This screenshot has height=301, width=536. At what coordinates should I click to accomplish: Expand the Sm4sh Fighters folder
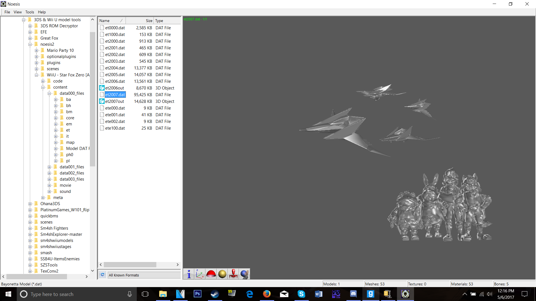(x=30, y=228)
